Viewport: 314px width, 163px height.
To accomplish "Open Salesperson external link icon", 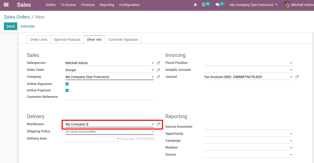I will (158, 63).
